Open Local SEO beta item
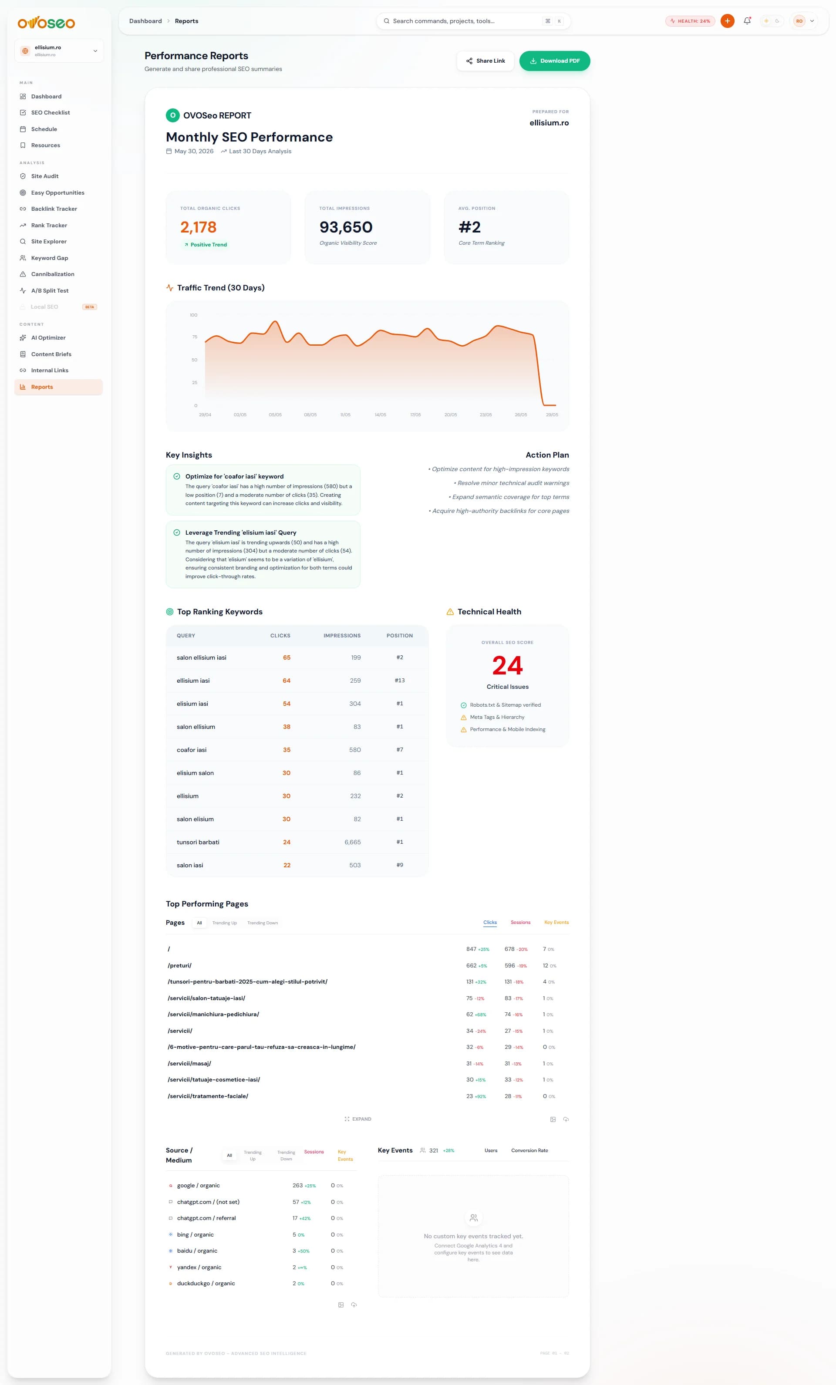This screenshot has height=1385, width=836. point(58,307)
